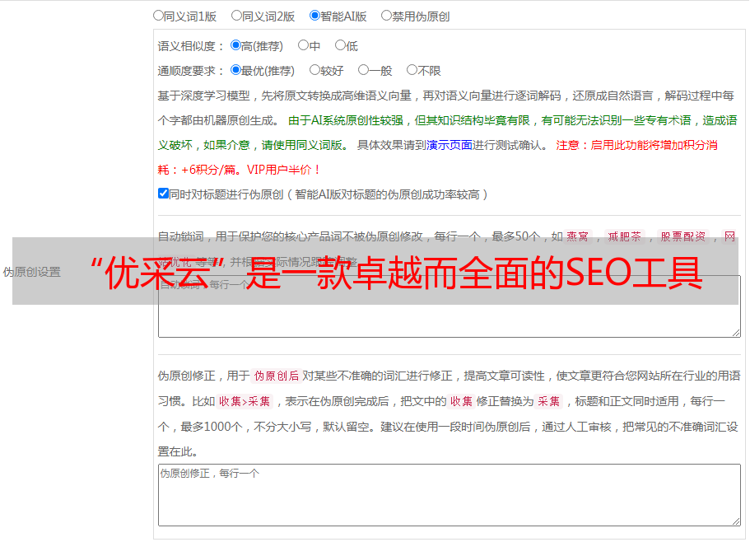
Task: Click the 通顺度要求 label
Action: [191, 72]
